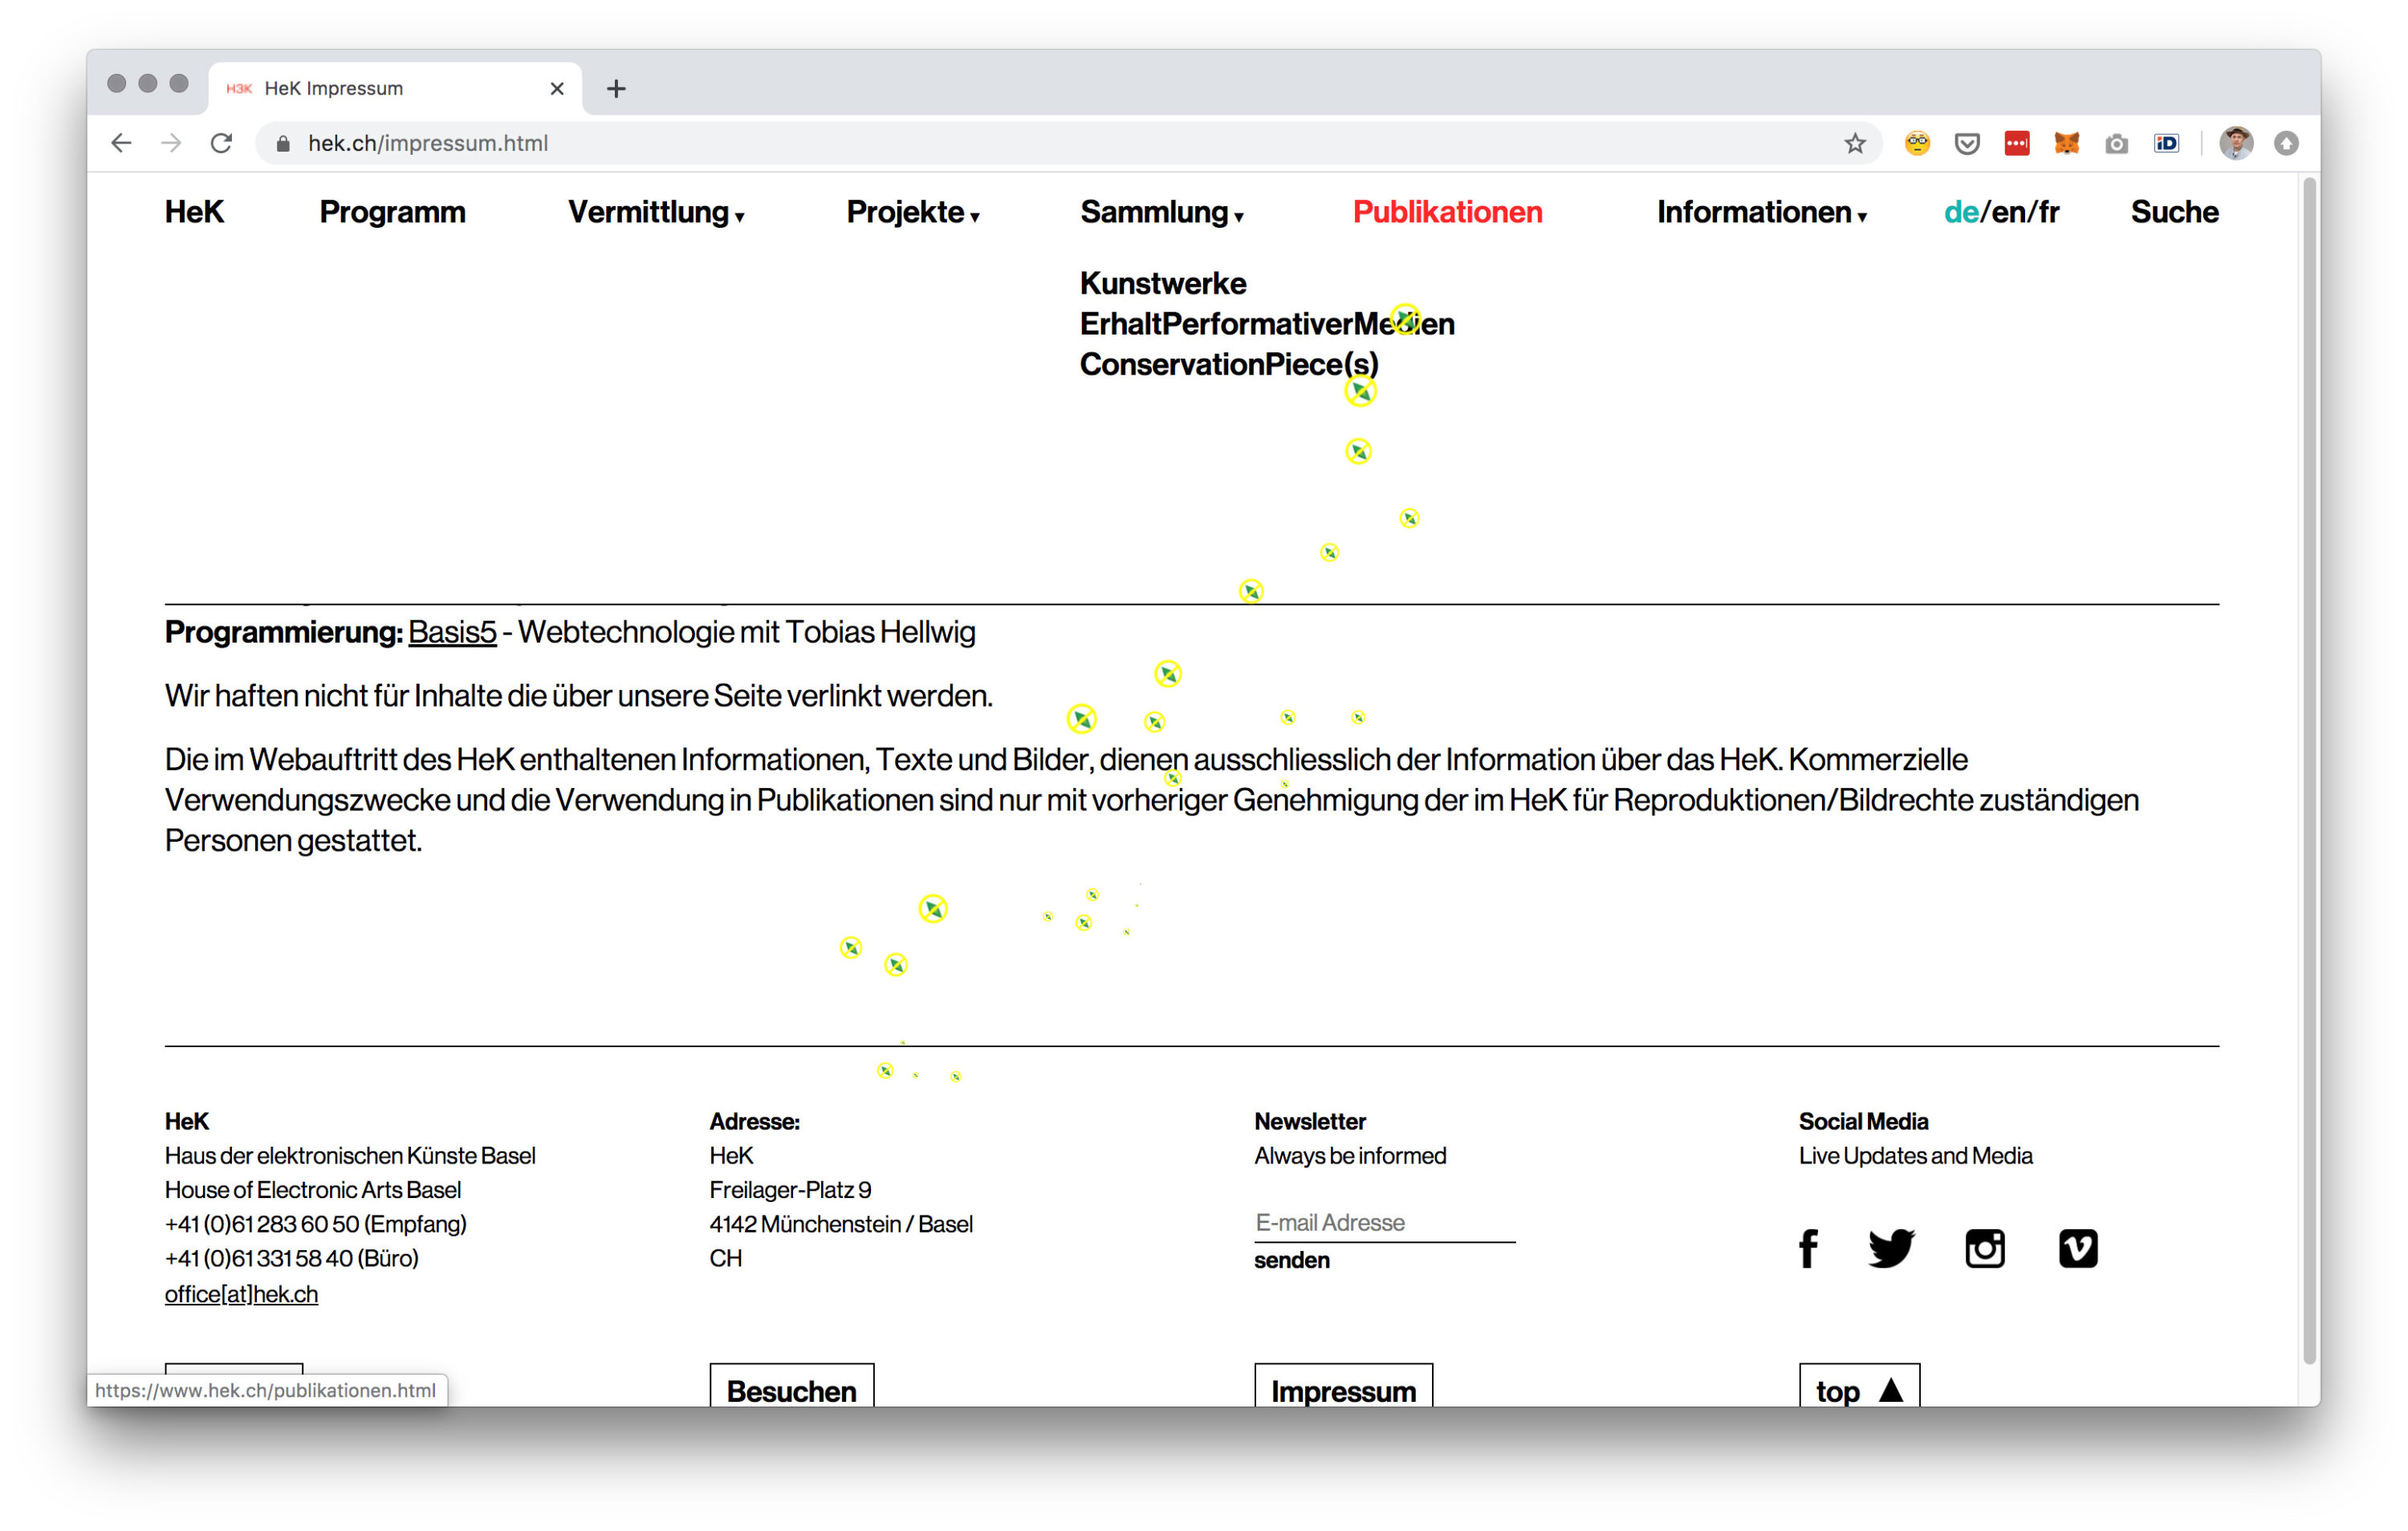Reload the page using refresh icon
Image resolution: width=2408 pixels, height=1531 pixels.
(x=221, y=143)
